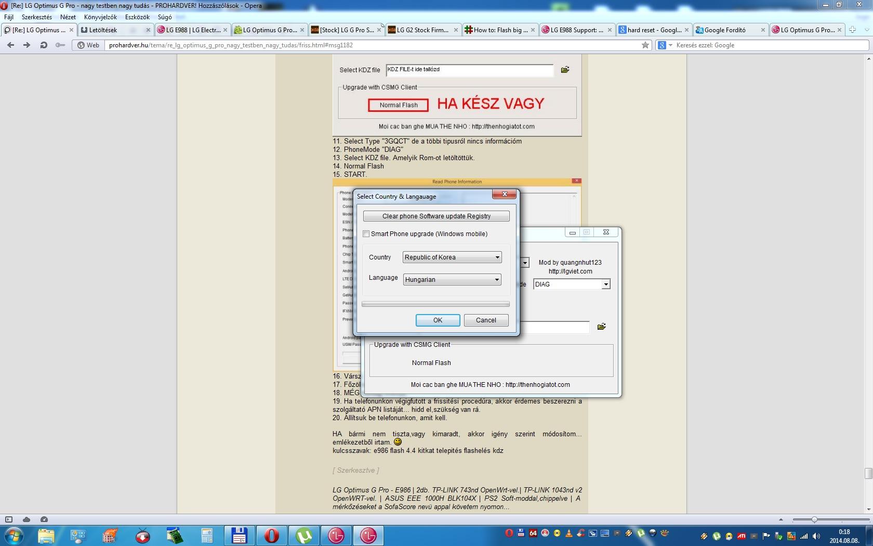This screenshot has width=873, height=546.
Task: Open the Szerkesztés menu
Action: (x=37, y=17)
